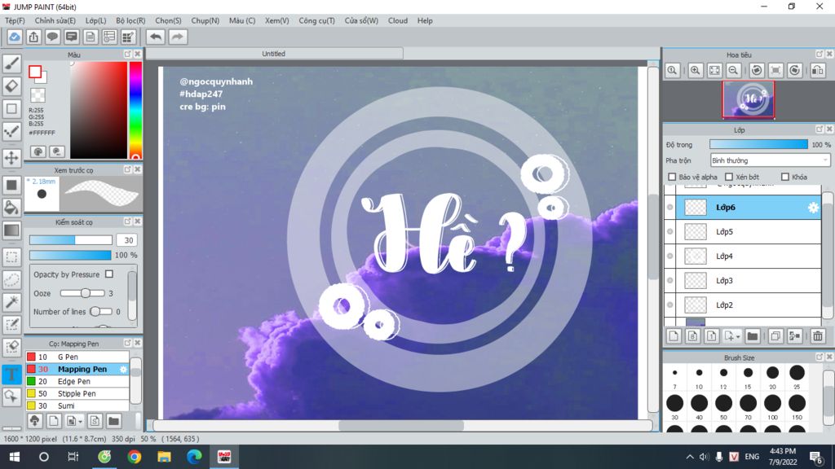The height and width of the screenshot is (469, 835).
Task: Click the export/share icon in toolbar
Action: click(33, 37)
